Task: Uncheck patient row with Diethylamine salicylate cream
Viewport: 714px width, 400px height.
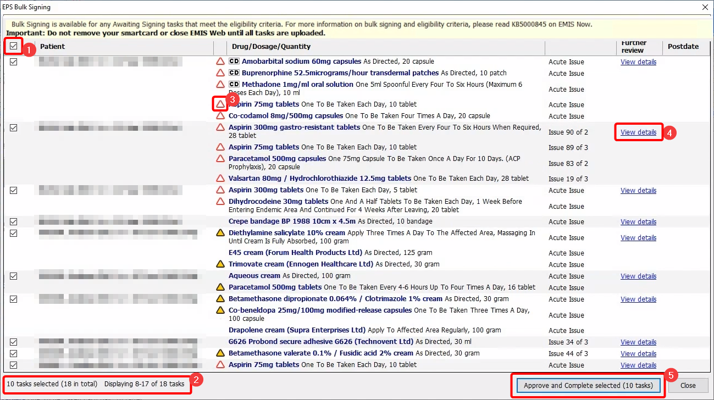Action: (x=14, y=233)
